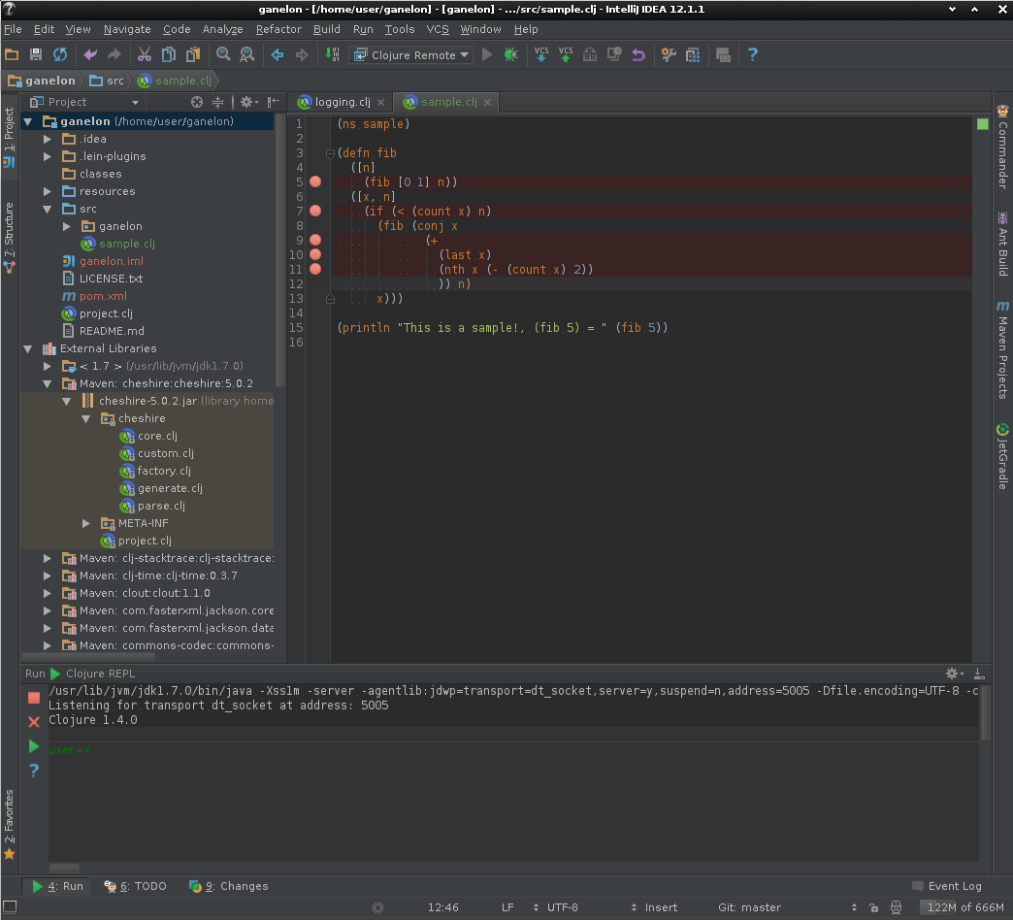The height and width of the screenshot is (920, 1013).
Task: Click the memory usage indicator bar
Action: tap(964, 907)
